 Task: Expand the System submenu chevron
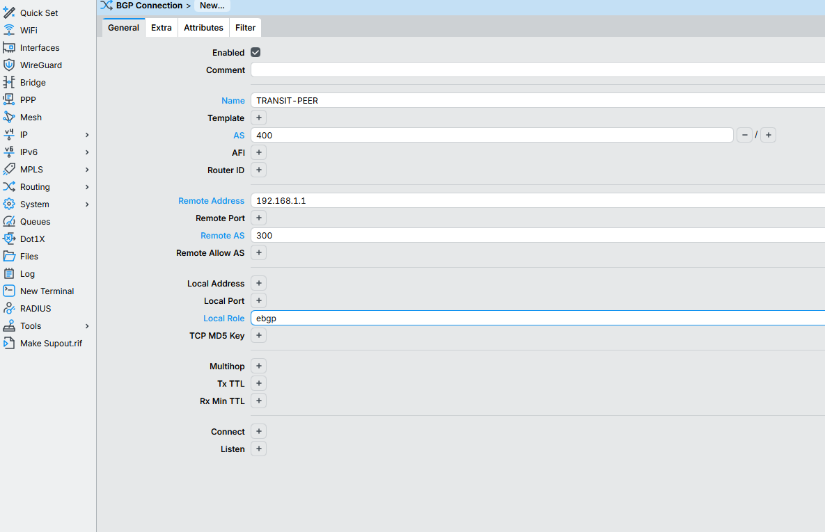[x=87, y=204]
